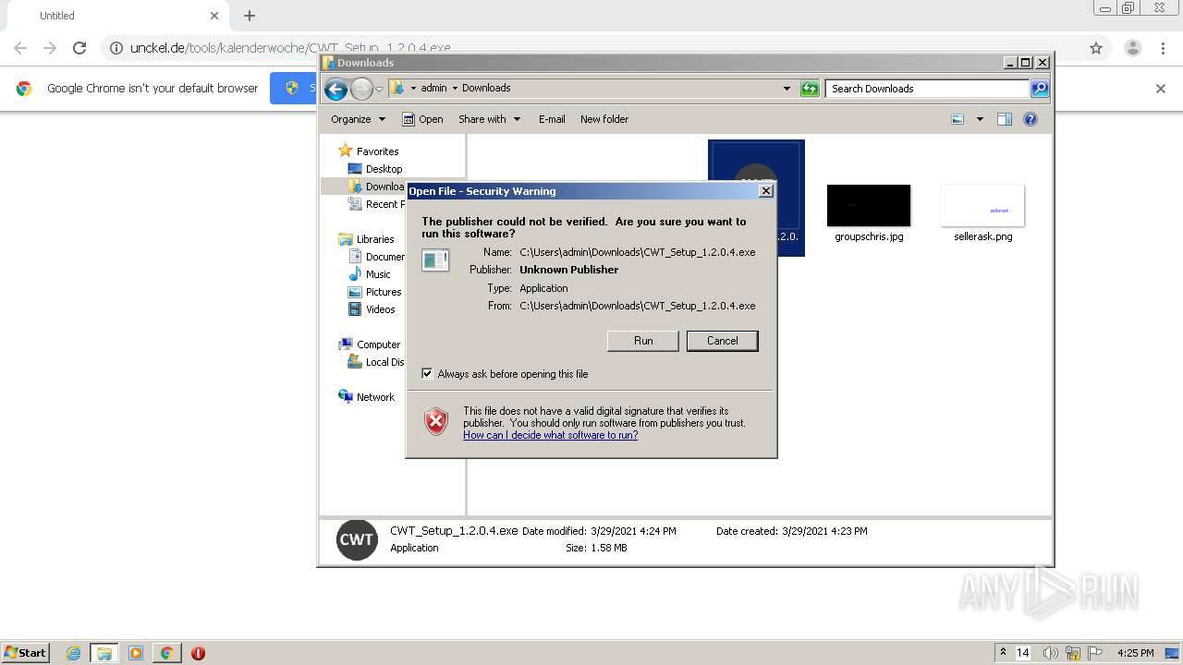Go back in Chrome browser

point(20,48)
